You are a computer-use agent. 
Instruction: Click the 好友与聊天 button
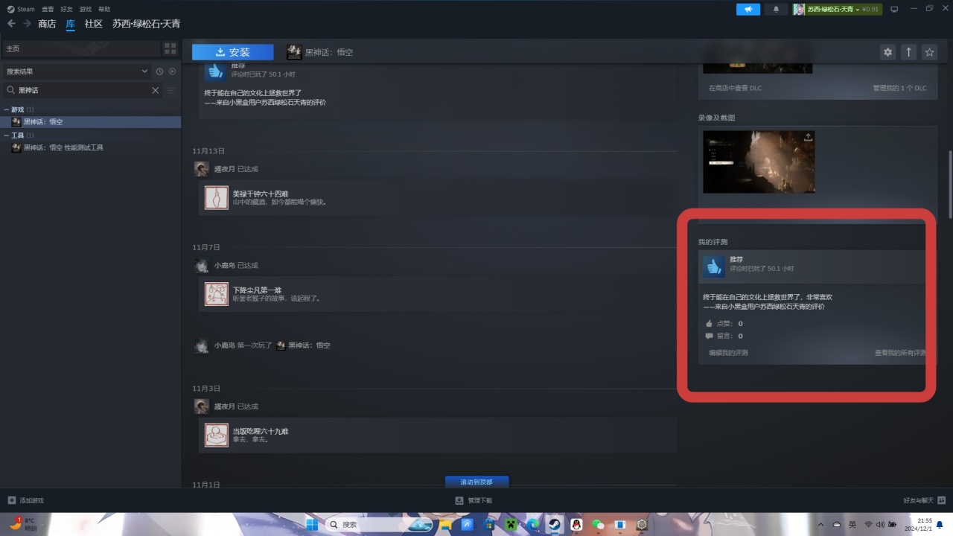pyautogui.click(x=924, y=500)
